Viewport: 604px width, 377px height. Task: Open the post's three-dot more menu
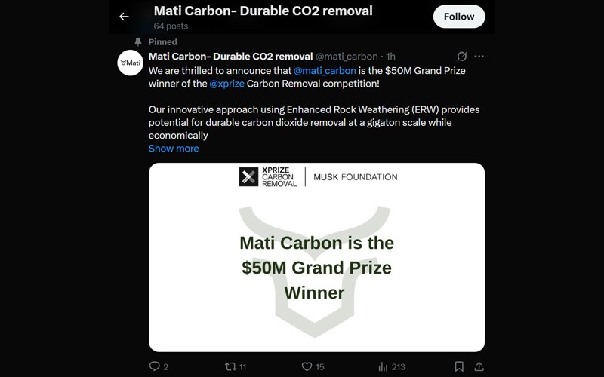coord(479,57)
